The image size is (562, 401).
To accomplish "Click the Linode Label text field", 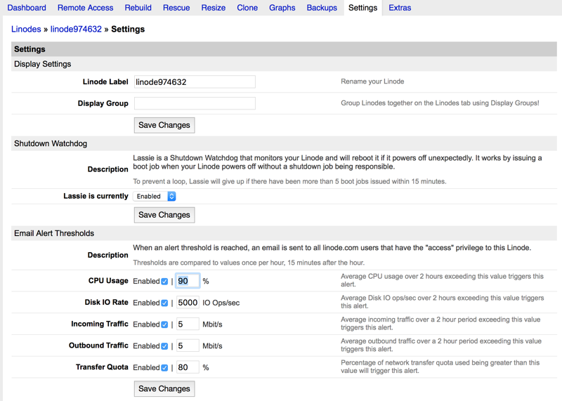I will pyautogui.click(x=195, y=81).
